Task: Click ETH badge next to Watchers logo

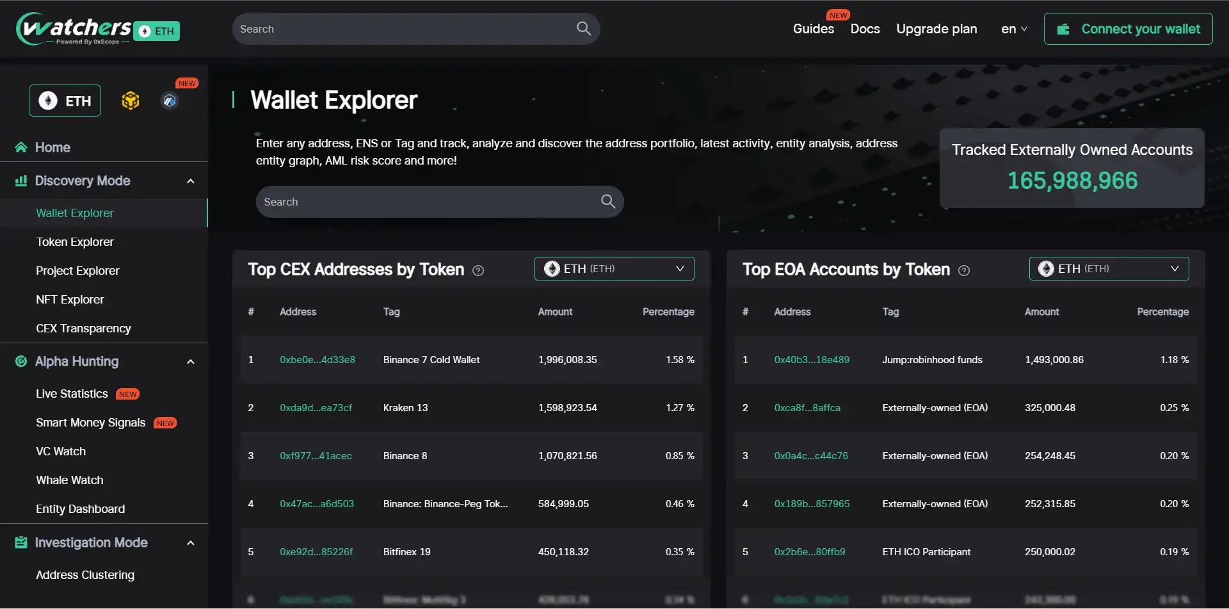Action: click(157, 31)
